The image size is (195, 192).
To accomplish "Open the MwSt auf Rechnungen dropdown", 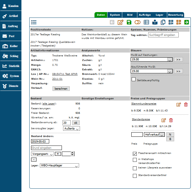I will point(152,60).
